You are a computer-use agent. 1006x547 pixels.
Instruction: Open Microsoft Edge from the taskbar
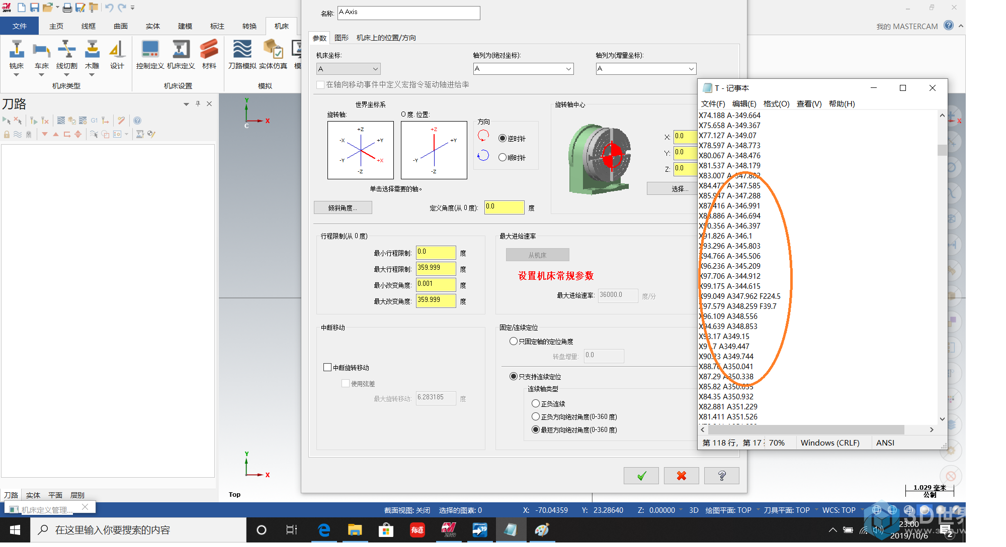pyautogui.click(x=324, y=530)
